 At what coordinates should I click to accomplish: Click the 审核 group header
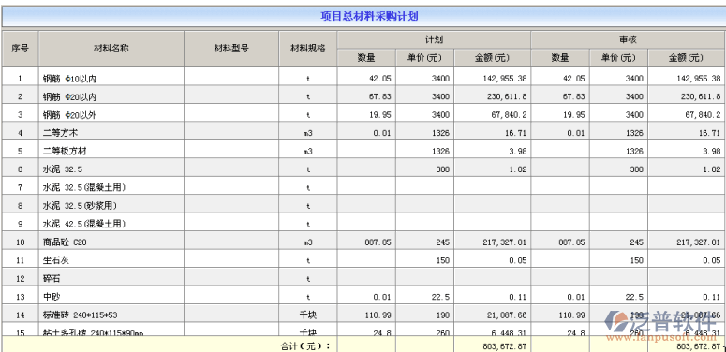629,39
